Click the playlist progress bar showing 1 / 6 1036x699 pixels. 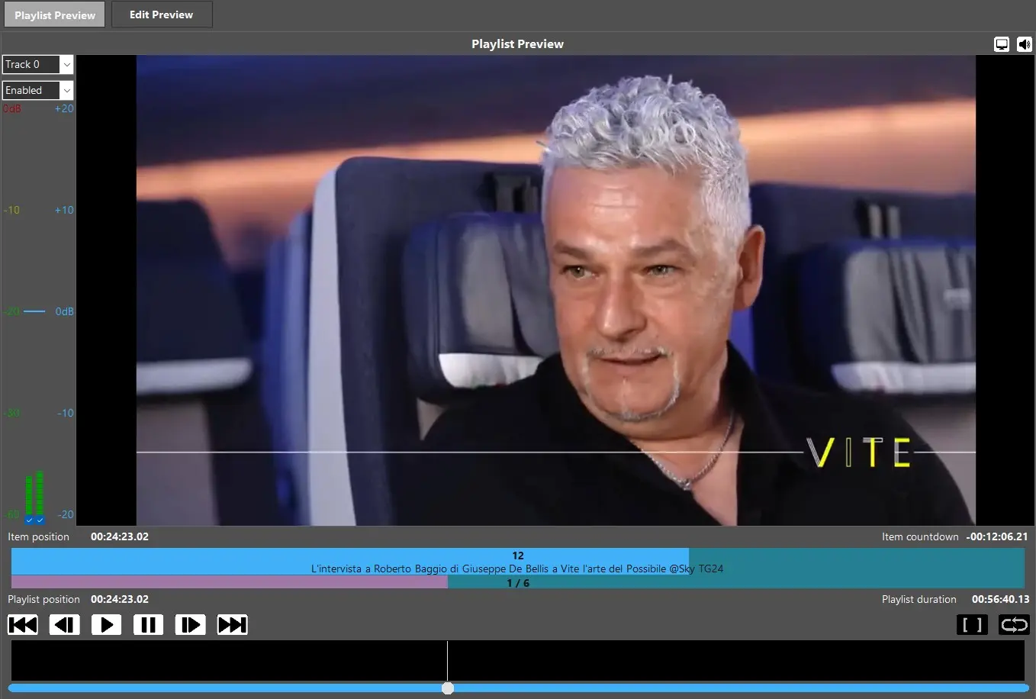click(517, 583)
